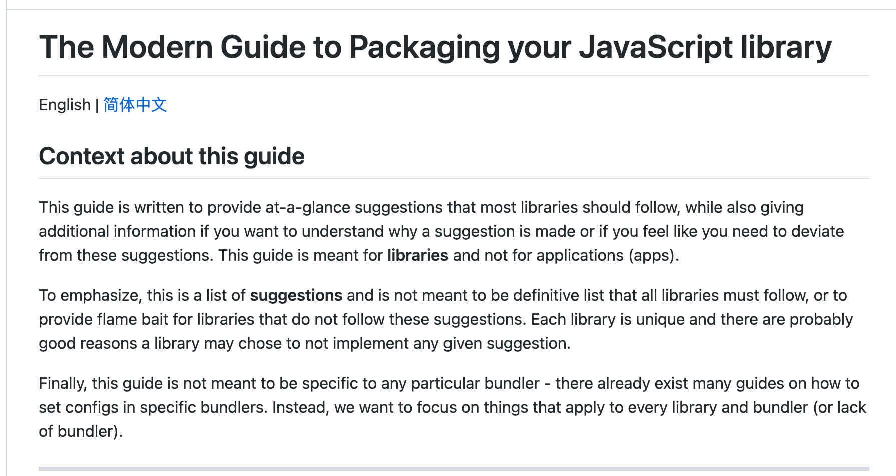Open the 简体中文 translation link
The width and height of the screenshot is (896, 476).
(135, 105)
